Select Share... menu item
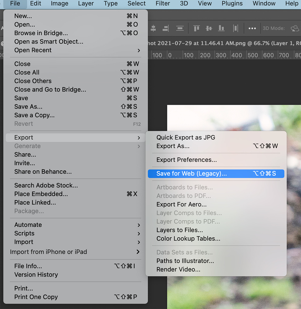This screenshot has width=301, height=309. click(x=75, y=155)
